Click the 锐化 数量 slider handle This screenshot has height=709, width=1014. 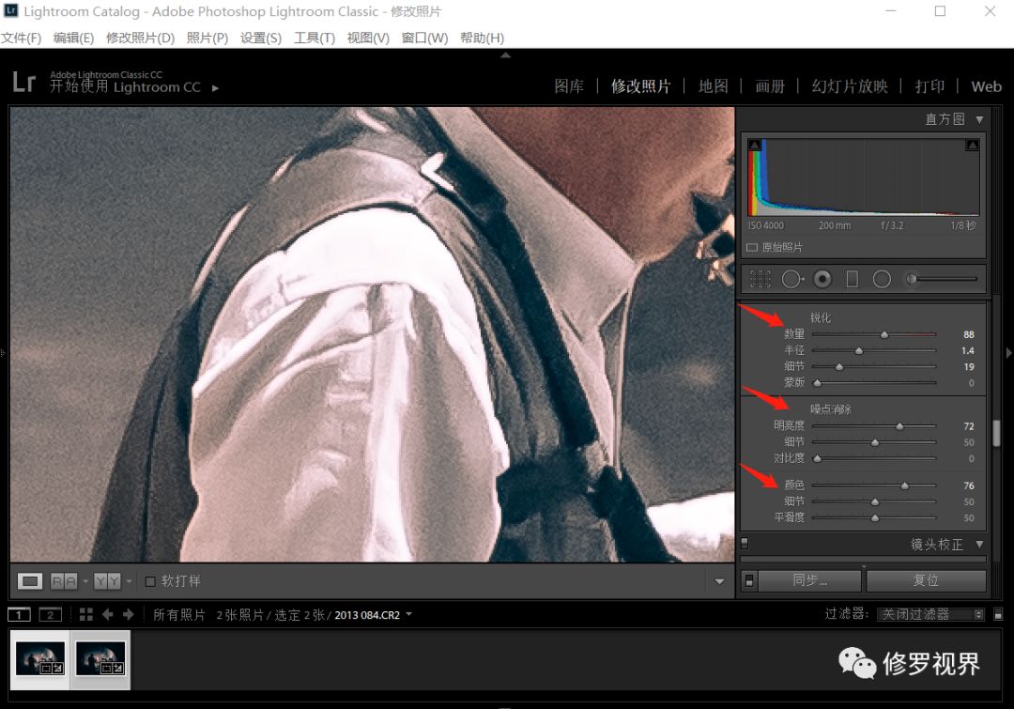coord(884,334)
